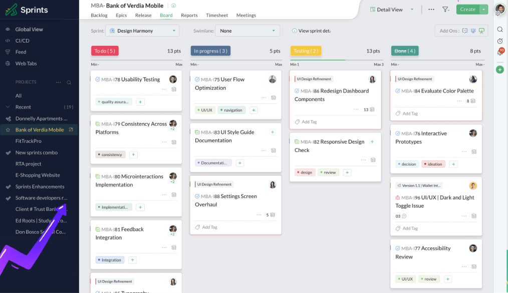This screenshot has width=508, height=293.
Task: Click the navigation tag on MBA-I75
Action: click(232, 110)
